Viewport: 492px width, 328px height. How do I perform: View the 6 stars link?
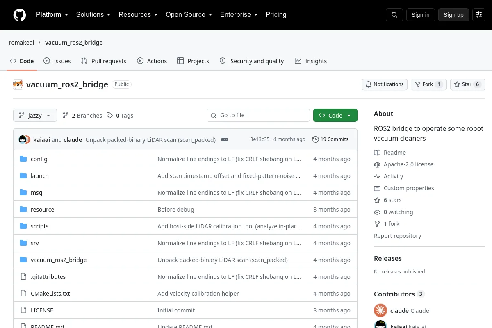(x=388, y=200)
